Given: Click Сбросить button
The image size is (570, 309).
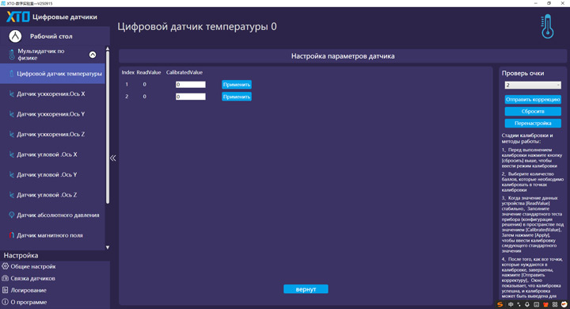Looking at the screenshot, I should click(x=533, y=112).
